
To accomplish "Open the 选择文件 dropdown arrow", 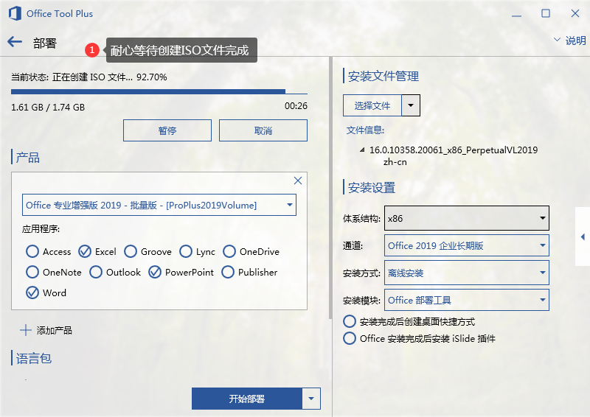I will (411, 105).
